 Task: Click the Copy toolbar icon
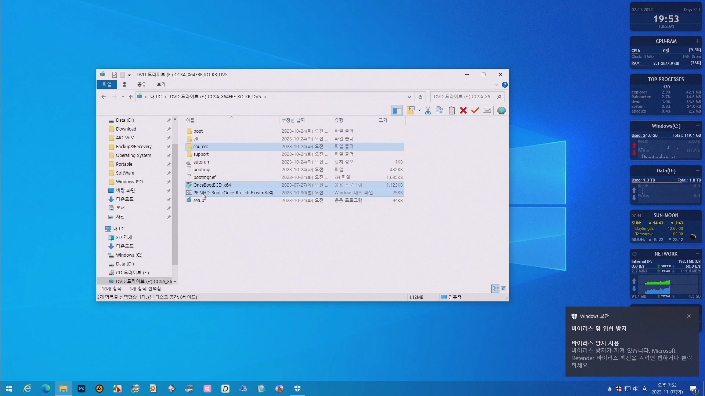click(x=440, y=111)
